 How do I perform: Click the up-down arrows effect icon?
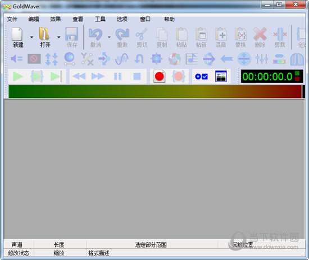(x=52, y=59)
